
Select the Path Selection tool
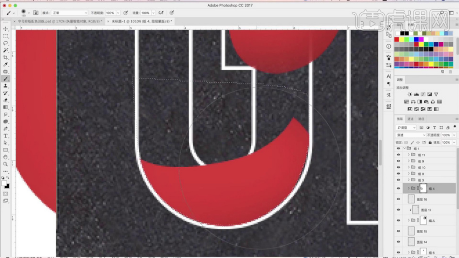point(6,143)
